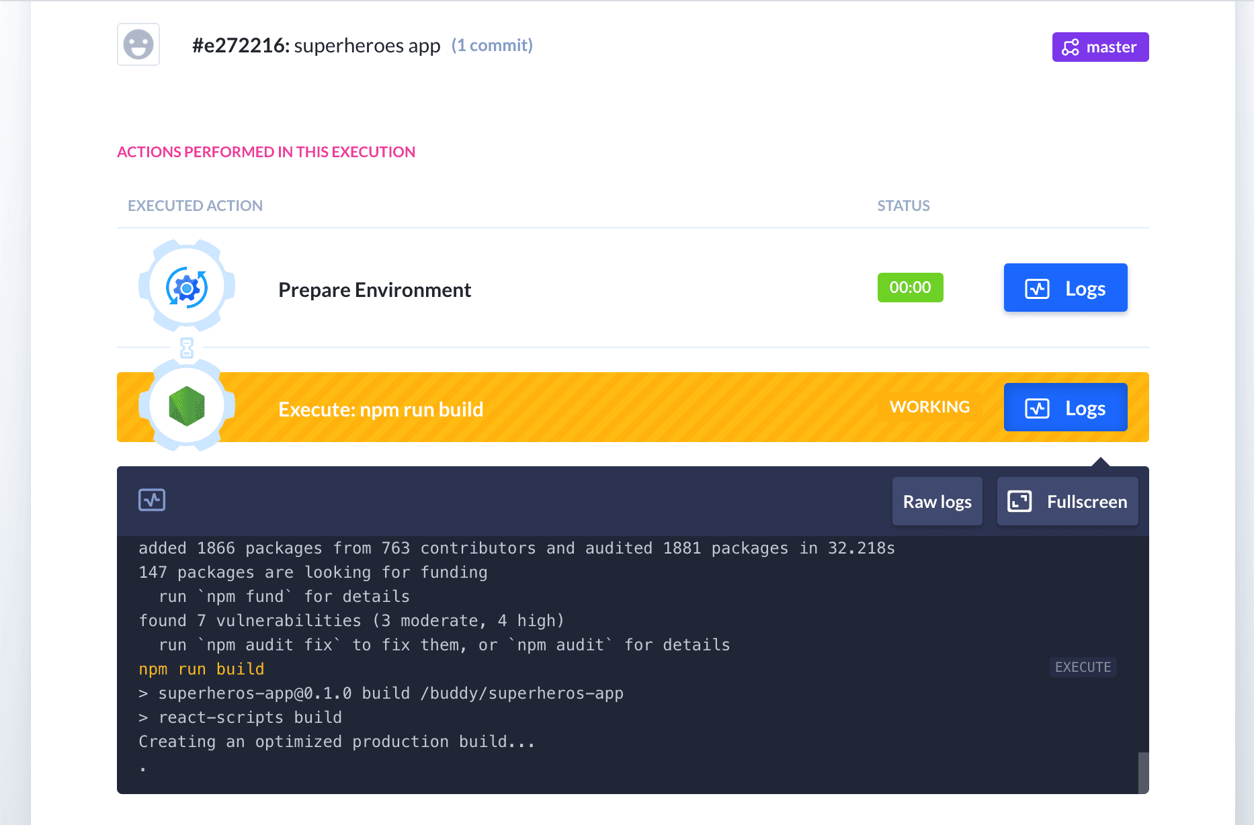Click the green Node.js hexagon icon
This screenshot has width=1254, height=825.
(187, 406)
